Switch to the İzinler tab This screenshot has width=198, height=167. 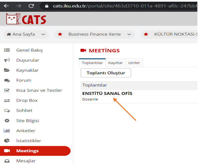[134, 63]
